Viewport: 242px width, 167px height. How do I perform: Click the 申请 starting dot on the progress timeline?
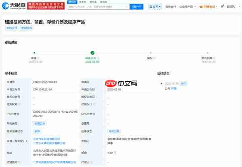coord(34,53)
